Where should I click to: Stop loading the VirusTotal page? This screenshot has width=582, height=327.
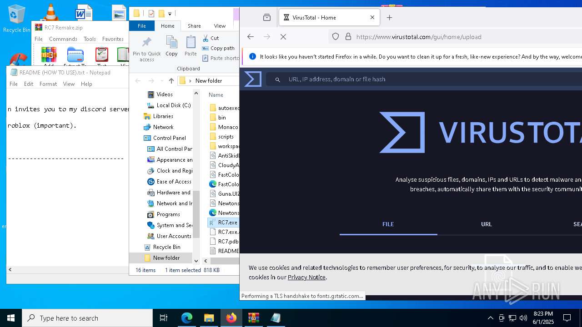click(x=283, y=37)
